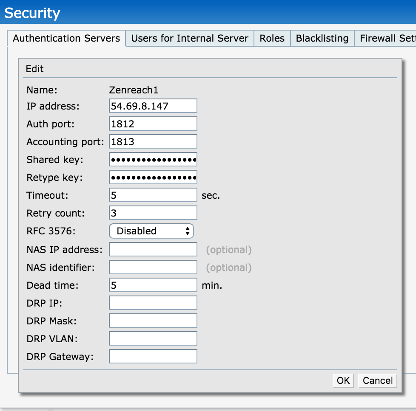Click the DRP IP input field

pos(153,303)
